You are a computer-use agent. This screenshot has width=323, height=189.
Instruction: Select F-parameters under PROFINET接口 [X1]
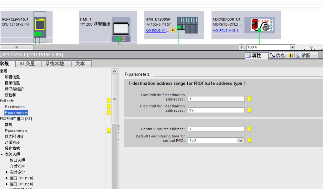pos(16,131)
